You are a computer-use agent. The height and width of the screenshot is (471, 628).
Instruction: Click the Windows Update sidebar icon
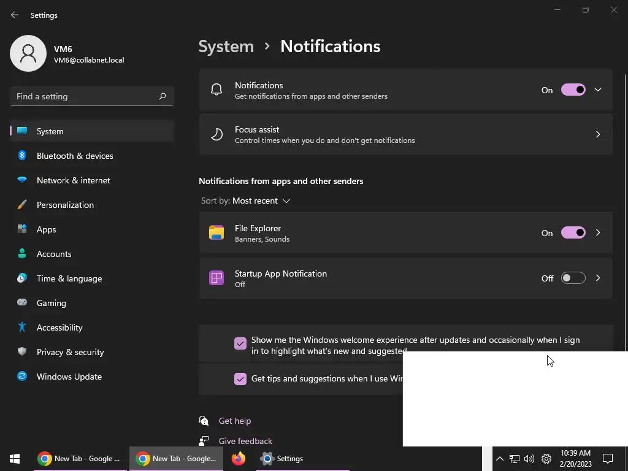(x=22, y=377)
